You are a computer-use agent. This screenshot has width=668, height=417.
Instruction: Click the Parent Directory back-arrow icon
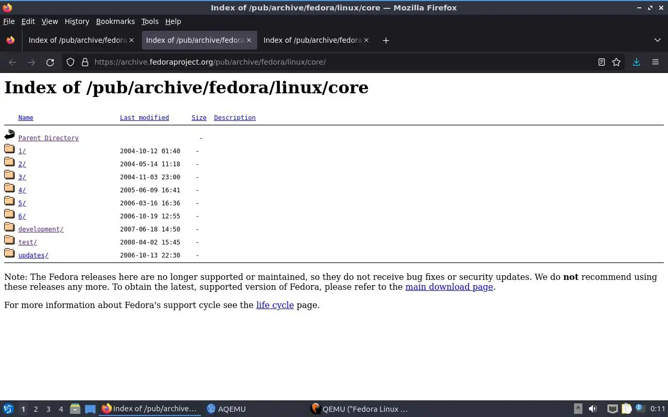coord(9,135)
